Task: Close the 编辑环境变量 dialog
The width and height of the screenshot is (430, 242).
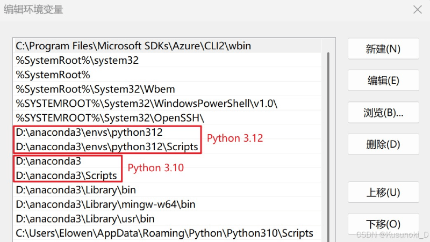Action: [x=418, y=10]
